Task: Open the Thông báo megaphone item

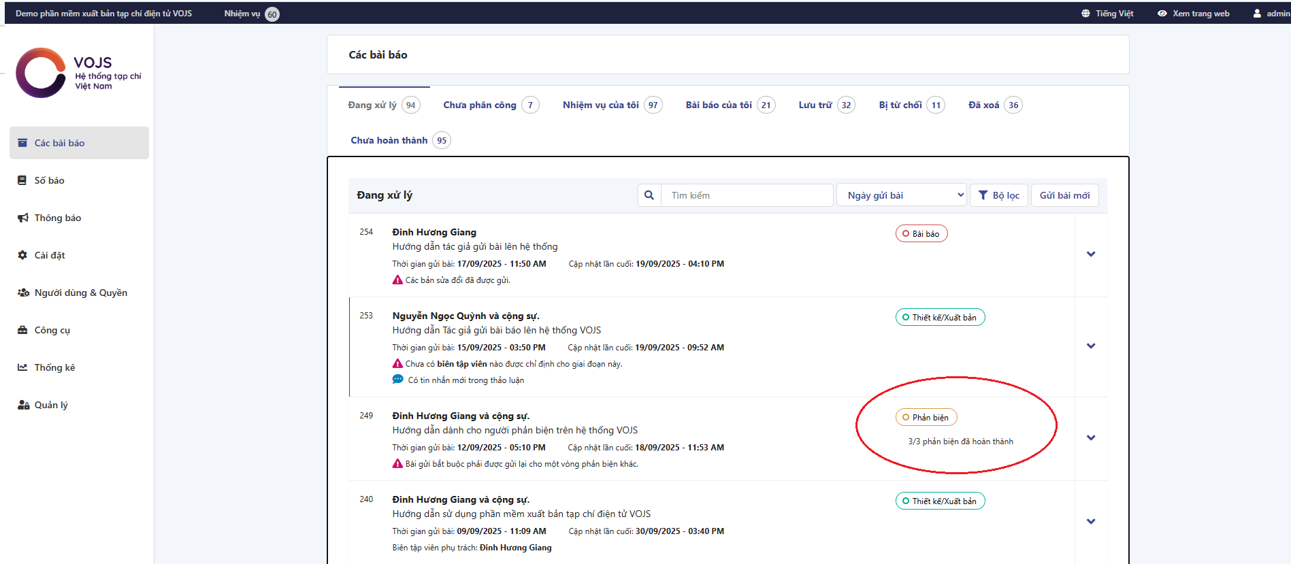Action: coord(57,218)
